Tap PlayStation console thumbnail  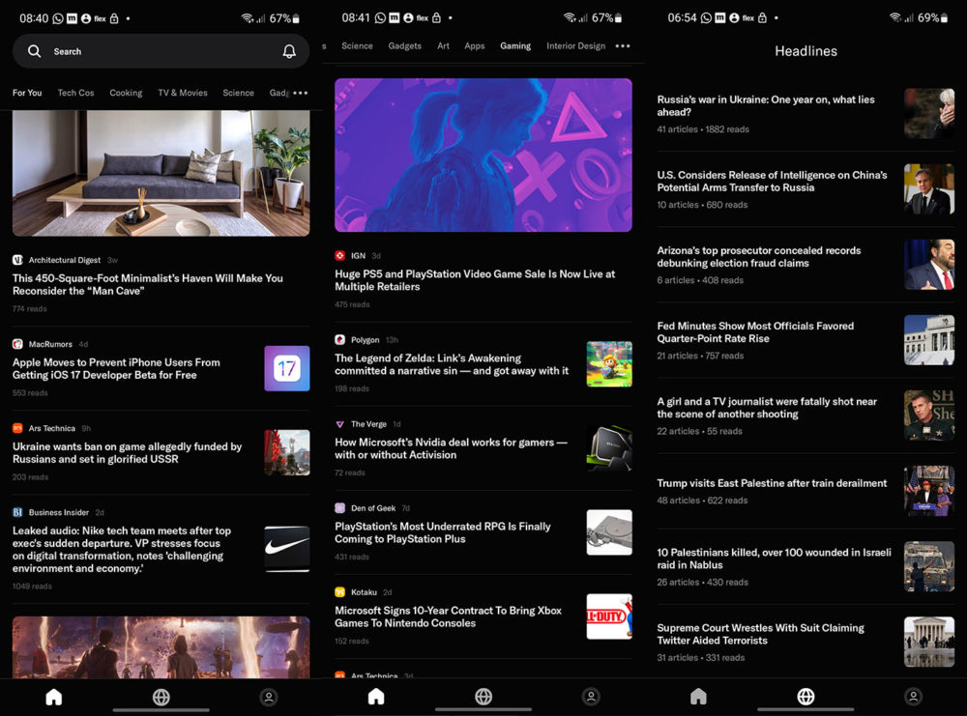(609, 532)
